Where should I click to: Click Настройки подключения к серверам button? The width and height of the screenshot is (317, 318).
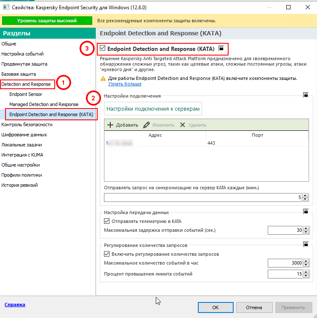(x=153, y=109)
